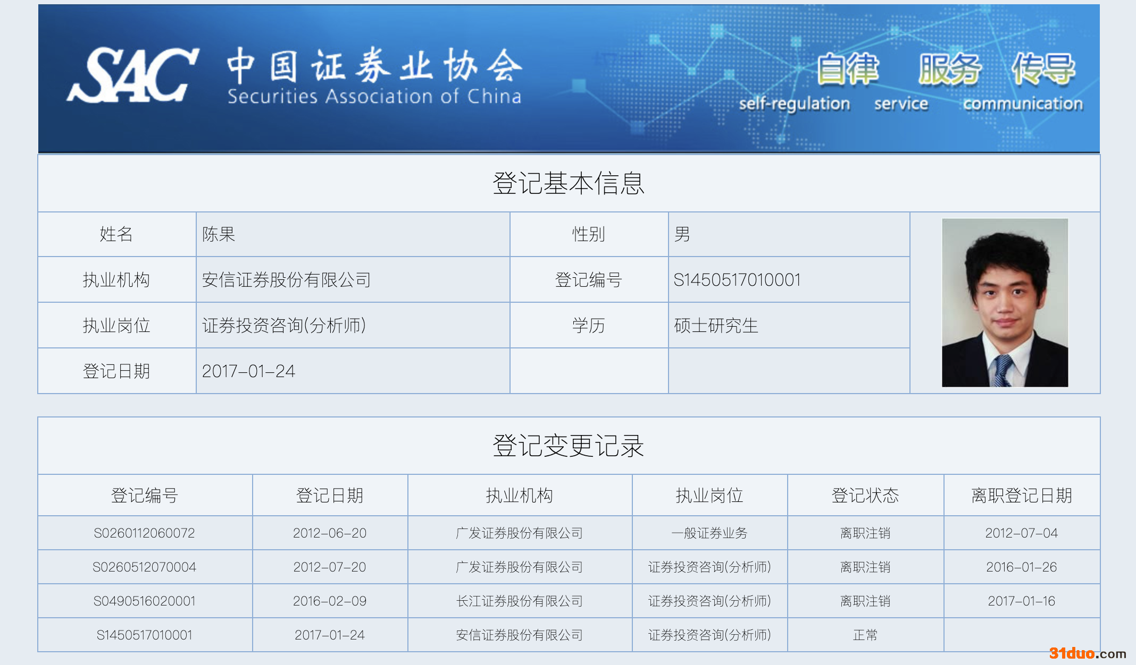Image resolution: width=1136 pixels, height=665 pixels.
Task: Click the 31duo.com watermark link
Action: (x=1087, y=653)
